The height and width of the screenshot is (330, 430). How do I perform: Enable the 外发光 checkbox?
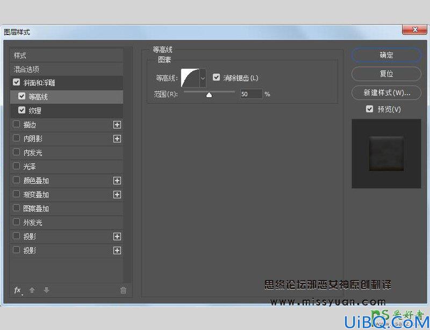17,221
